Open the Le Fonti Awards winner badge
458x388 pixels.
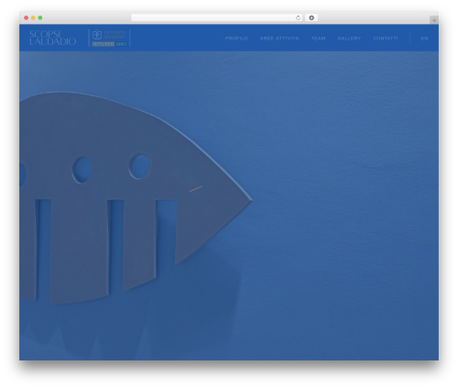tap(109, 38)
